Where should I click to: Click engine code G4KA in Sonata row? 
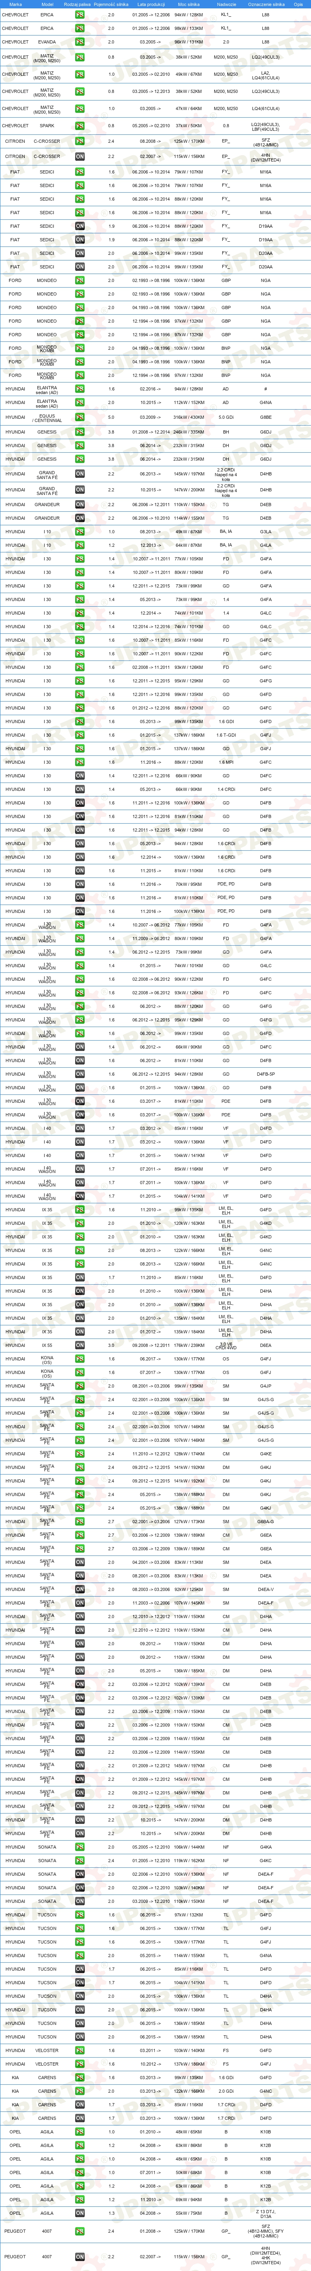(x=266, y=1847)
